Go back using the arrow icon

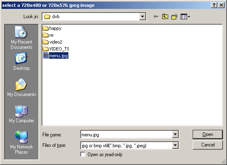coord(156,17)
